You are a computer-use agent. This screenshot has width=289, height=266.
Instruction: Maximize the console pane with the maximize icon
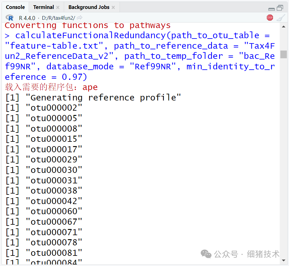pyautogui.click(x=280, y=8)
